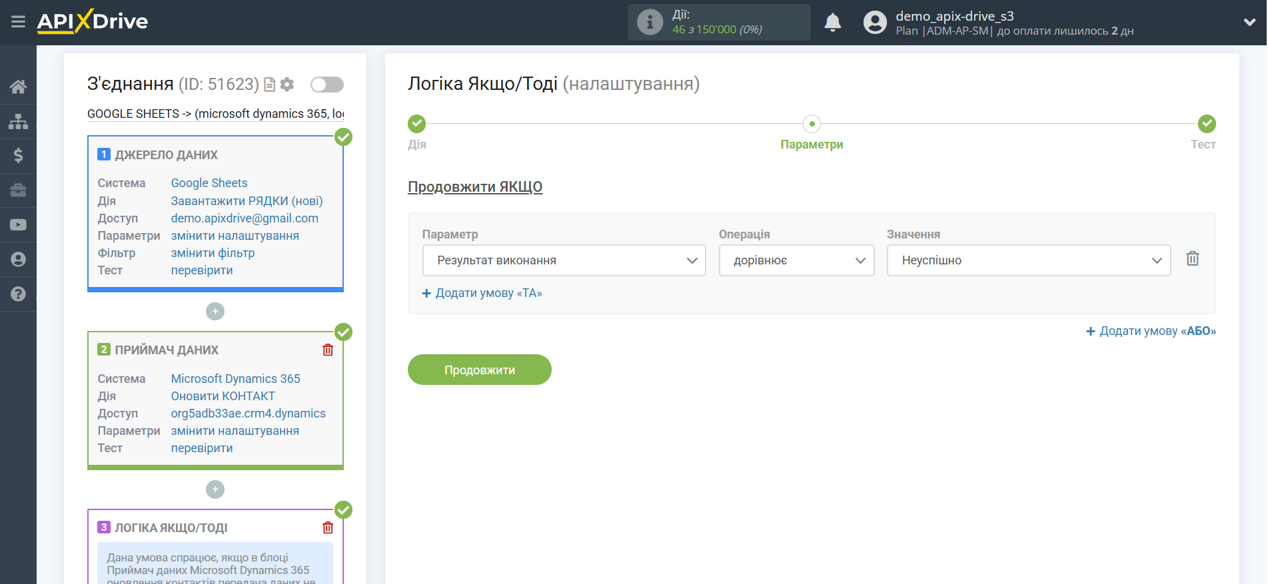Click the ЛОГІКА ЯКЩО/ТОДІ block header

click(x=171, y=528)
